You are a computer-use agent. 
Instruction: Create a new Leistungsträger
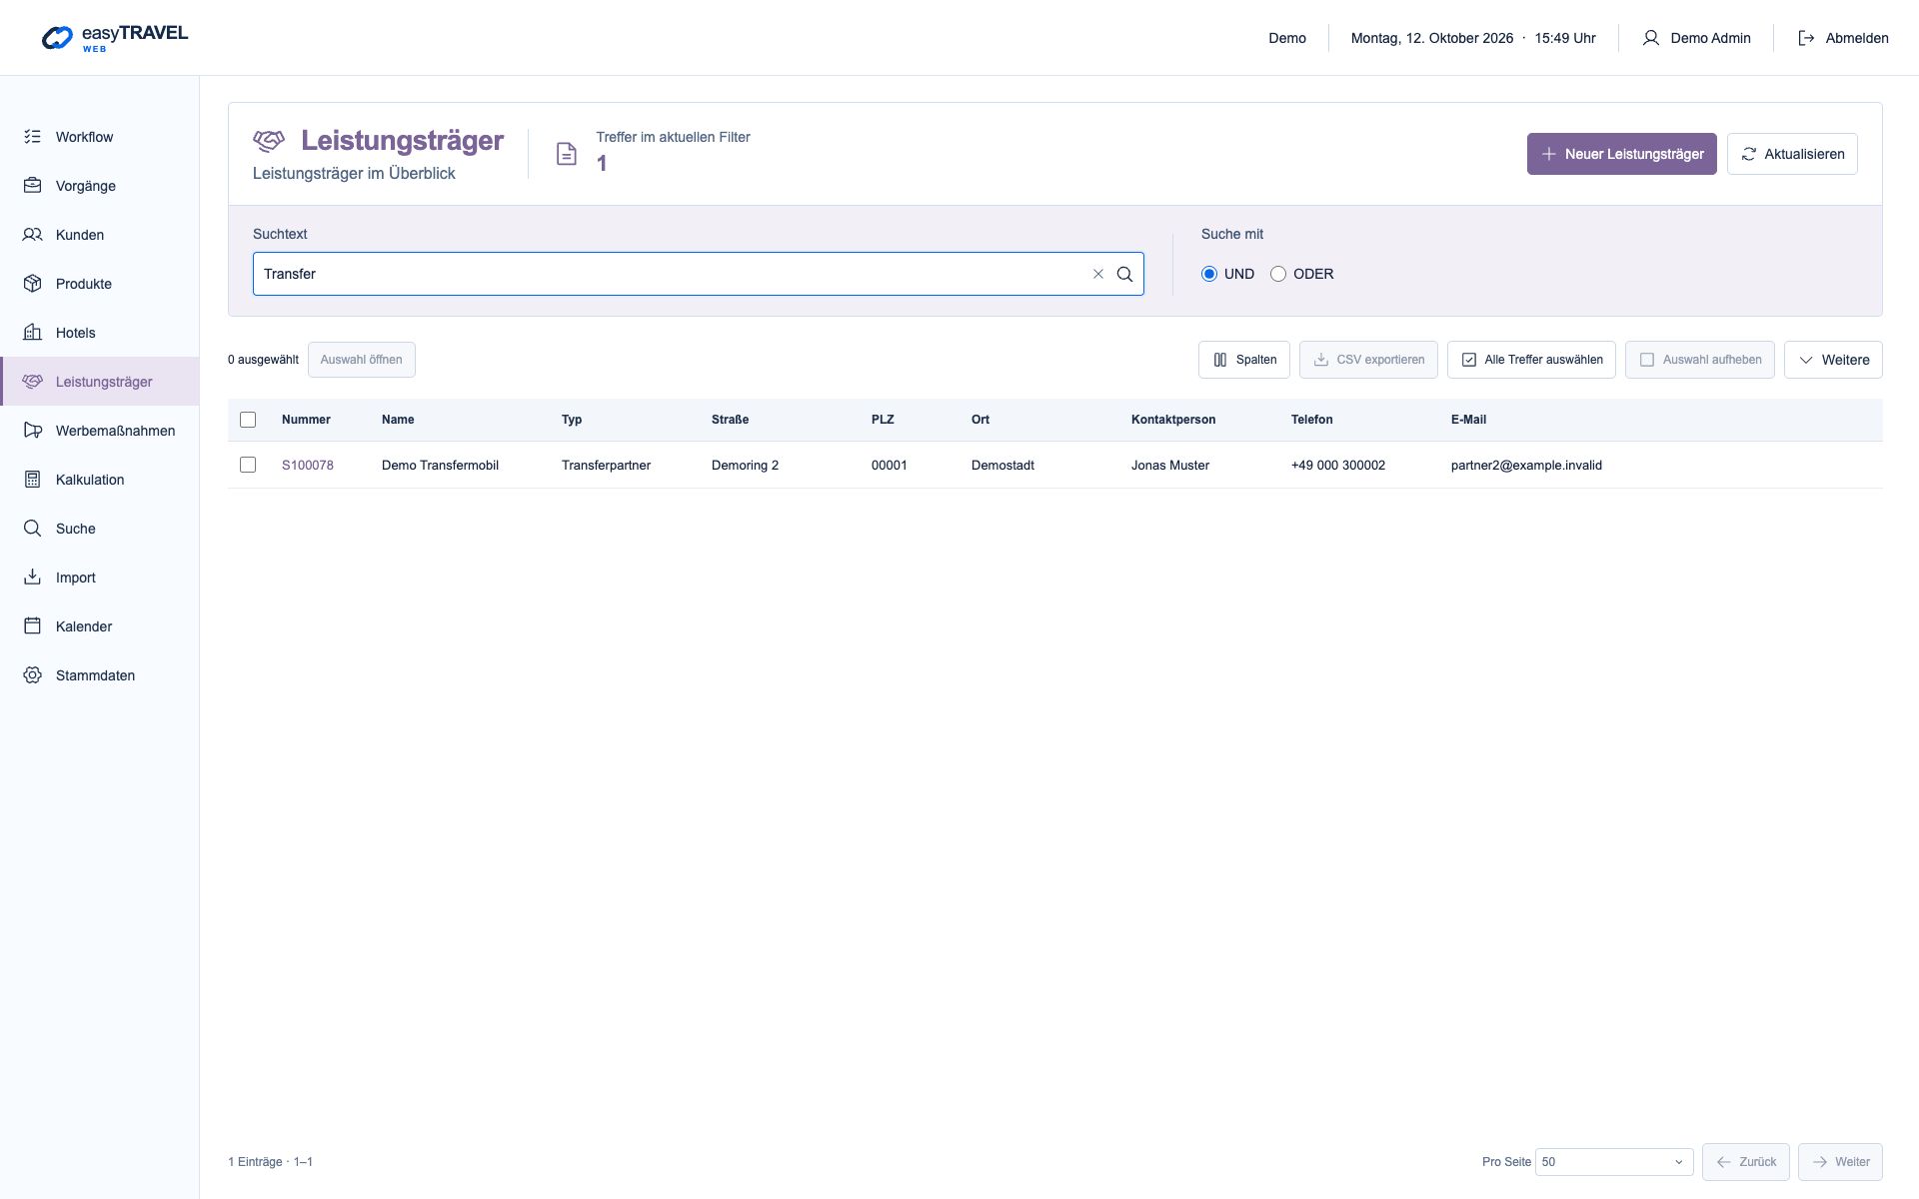[x=1621, y=154]
